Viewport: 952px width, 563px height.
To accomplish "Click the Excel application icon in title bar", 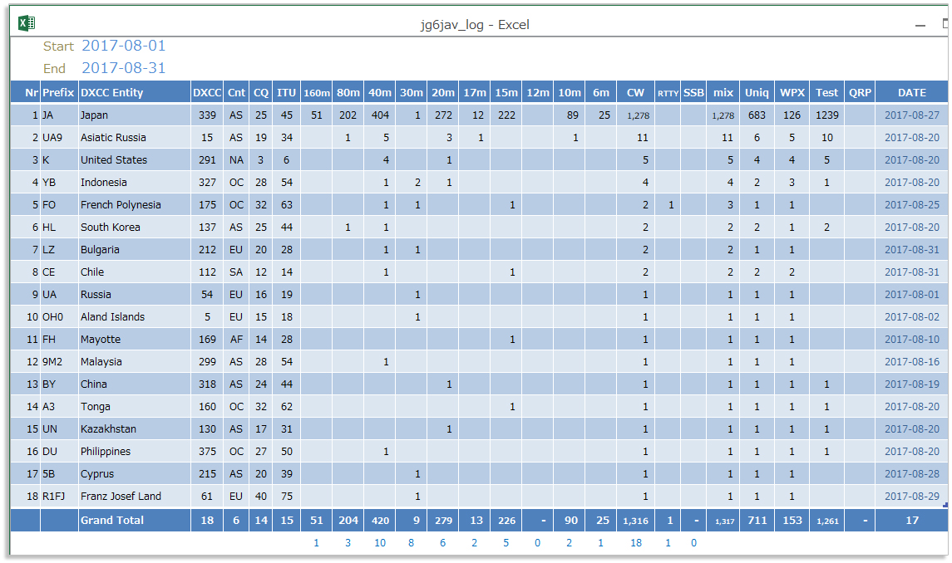I will pyautogui.click(x=27, y=24).
